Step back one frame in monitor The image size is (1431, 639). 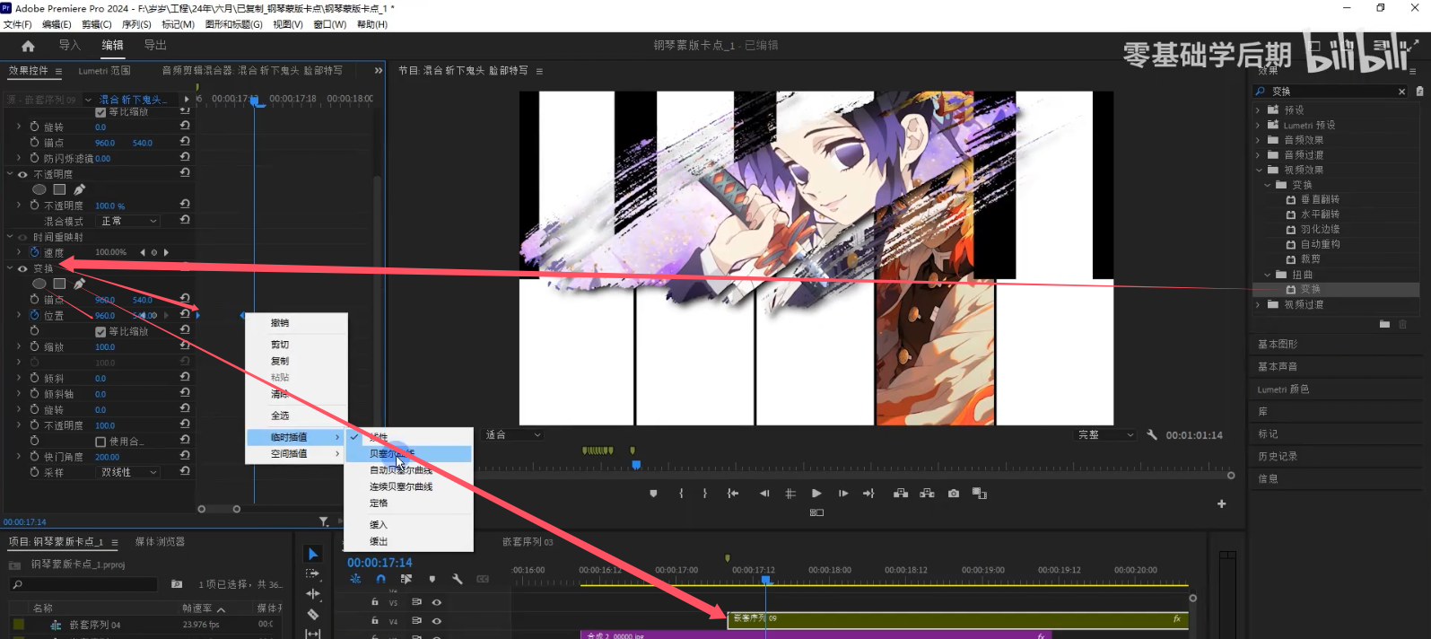pyautogui.click(x=764, y=494)
